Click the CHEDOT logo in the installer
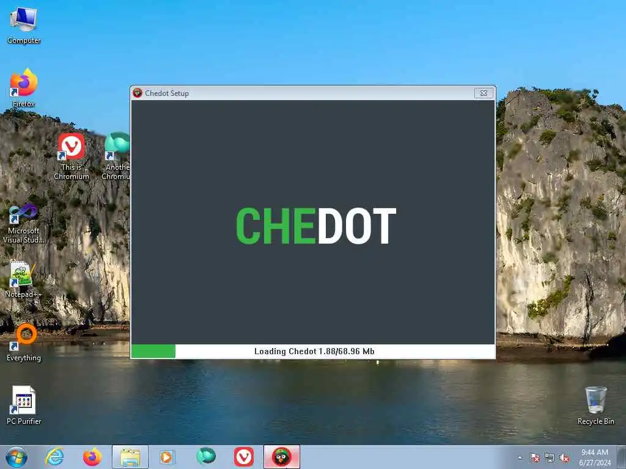 pyautogui.click(x=316, y=226)
